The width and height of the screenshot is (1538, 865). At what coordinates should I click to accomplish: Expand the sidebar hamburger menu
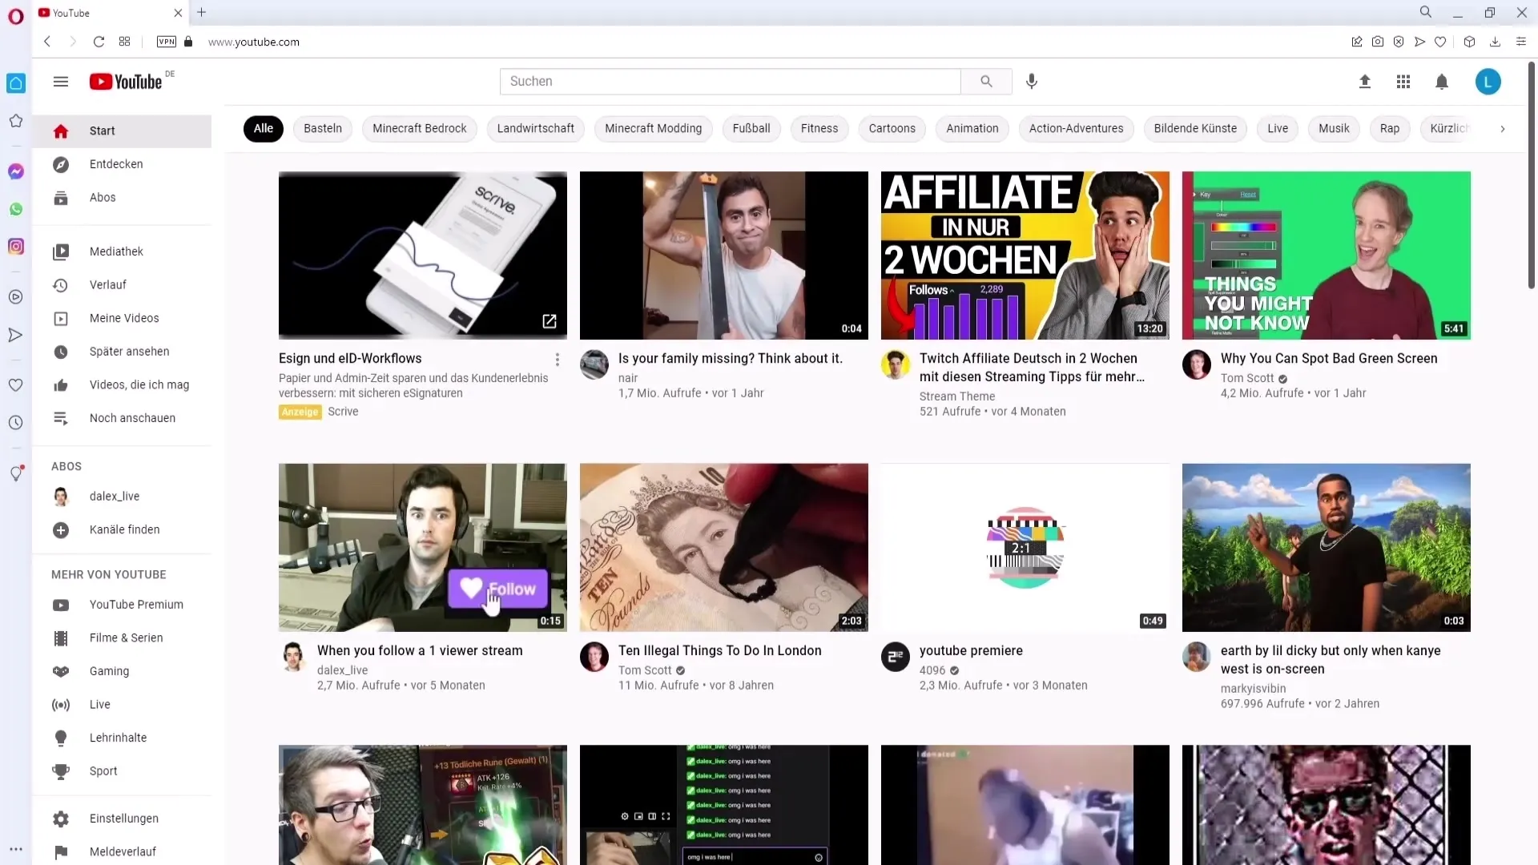[x=60, y=82]
